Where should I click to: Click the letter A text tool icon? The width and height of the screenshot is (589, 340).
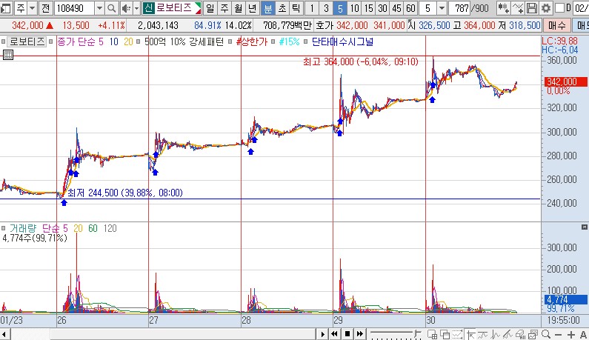pos(583,334)
